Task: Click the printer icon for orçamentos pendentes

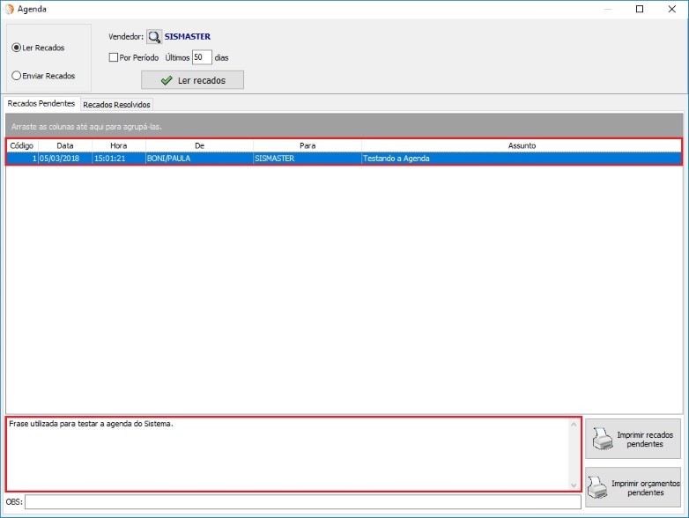Action: coord(597,486)
